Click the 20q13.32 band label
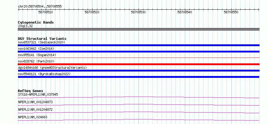Screen dimensions: 268x124 (x=25, y=26)
